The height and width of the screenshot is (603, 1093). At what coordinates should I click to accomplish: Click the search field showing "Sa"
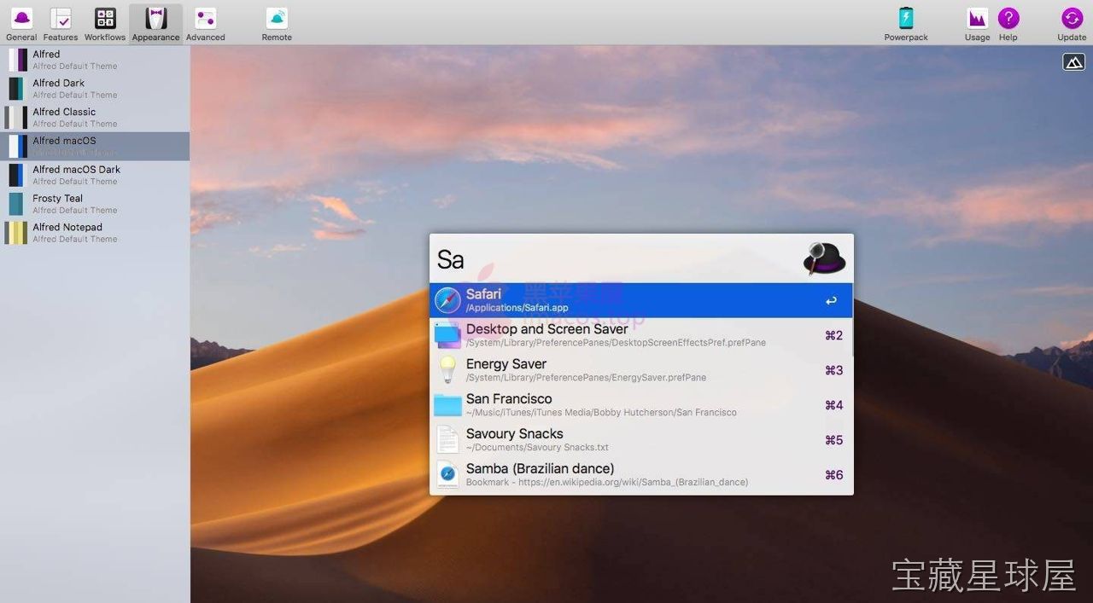click(617, 258)
